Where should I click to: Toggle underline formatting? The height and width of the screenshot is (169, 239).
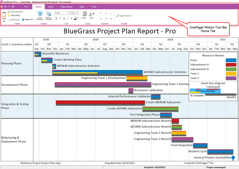click(64, 18)
